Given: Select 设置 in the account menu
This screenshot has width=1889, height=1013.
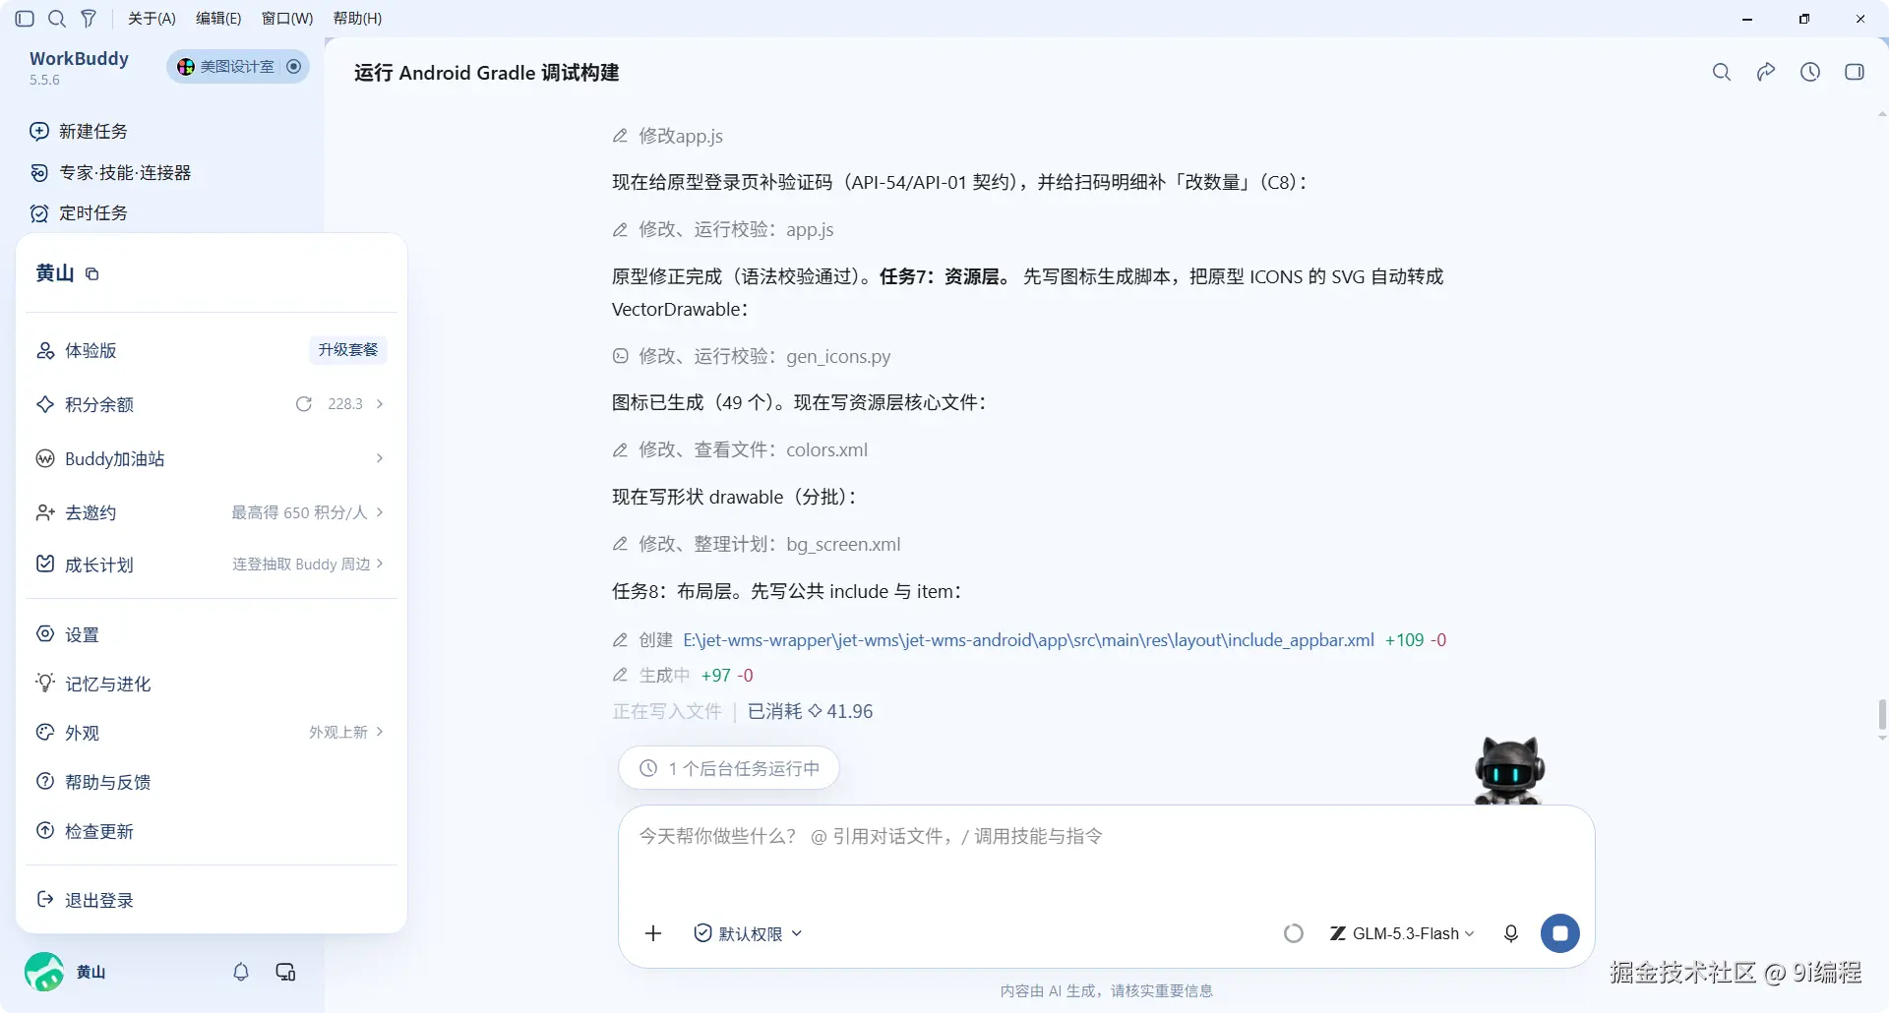Looking at the screenshot, I should point(211,634).
